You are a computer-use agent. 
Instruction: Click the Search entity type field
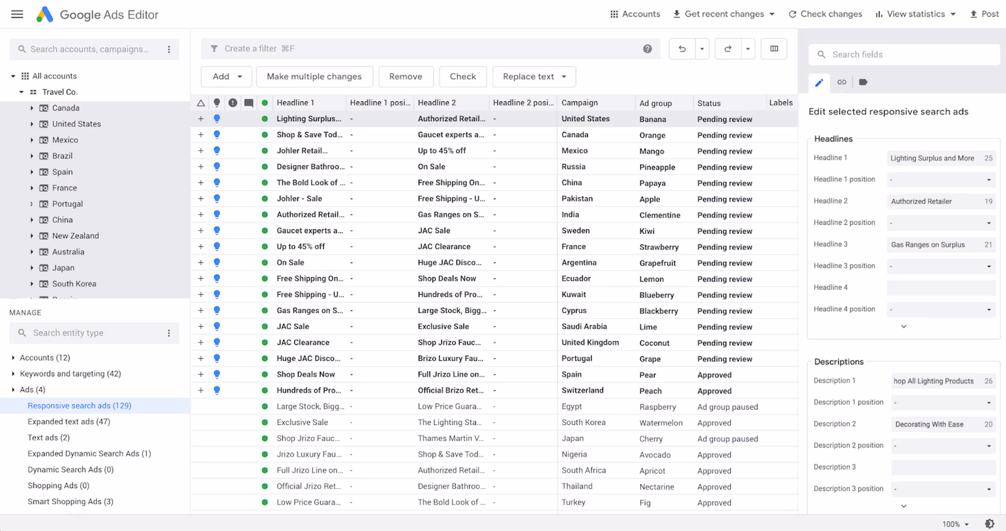point(93,333)
